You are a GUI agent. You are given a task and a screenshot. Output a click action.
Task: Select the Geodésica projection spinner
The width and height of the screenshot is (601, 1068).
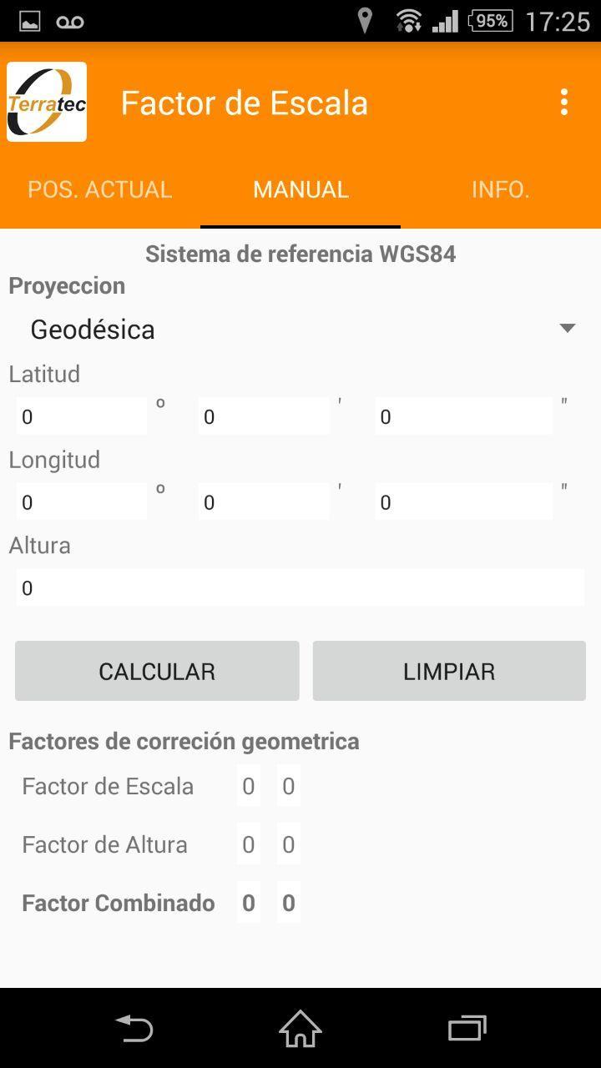pos(300,329)
